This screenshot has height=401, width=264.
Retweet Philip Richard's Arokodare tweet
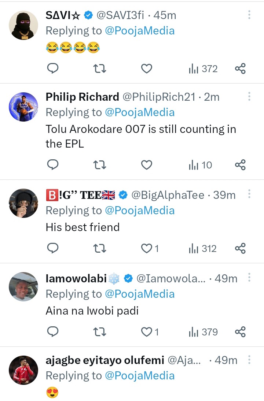pyautogui.click(x=100, y=165)
